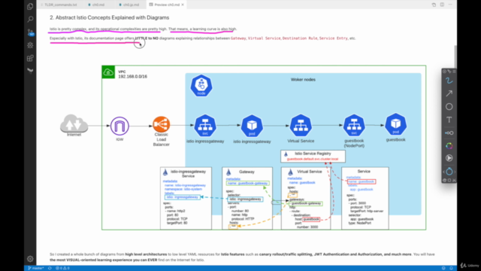The height and width of the screenshot is (271, 481).
Task: Click '192.168.0.0/16' VPC CIDR text
Action: point(133,77)
